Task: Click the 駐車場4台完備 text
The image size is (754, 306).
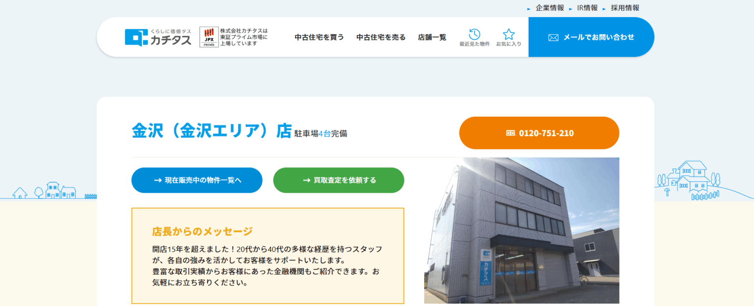Action: pos(321,133)
